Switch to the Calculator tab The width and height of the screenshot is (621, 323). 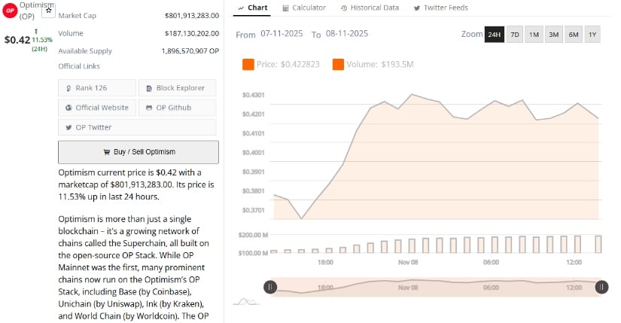[x=304, y=8]
